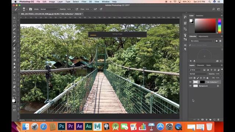Select the Crop tool

point(14,33)
